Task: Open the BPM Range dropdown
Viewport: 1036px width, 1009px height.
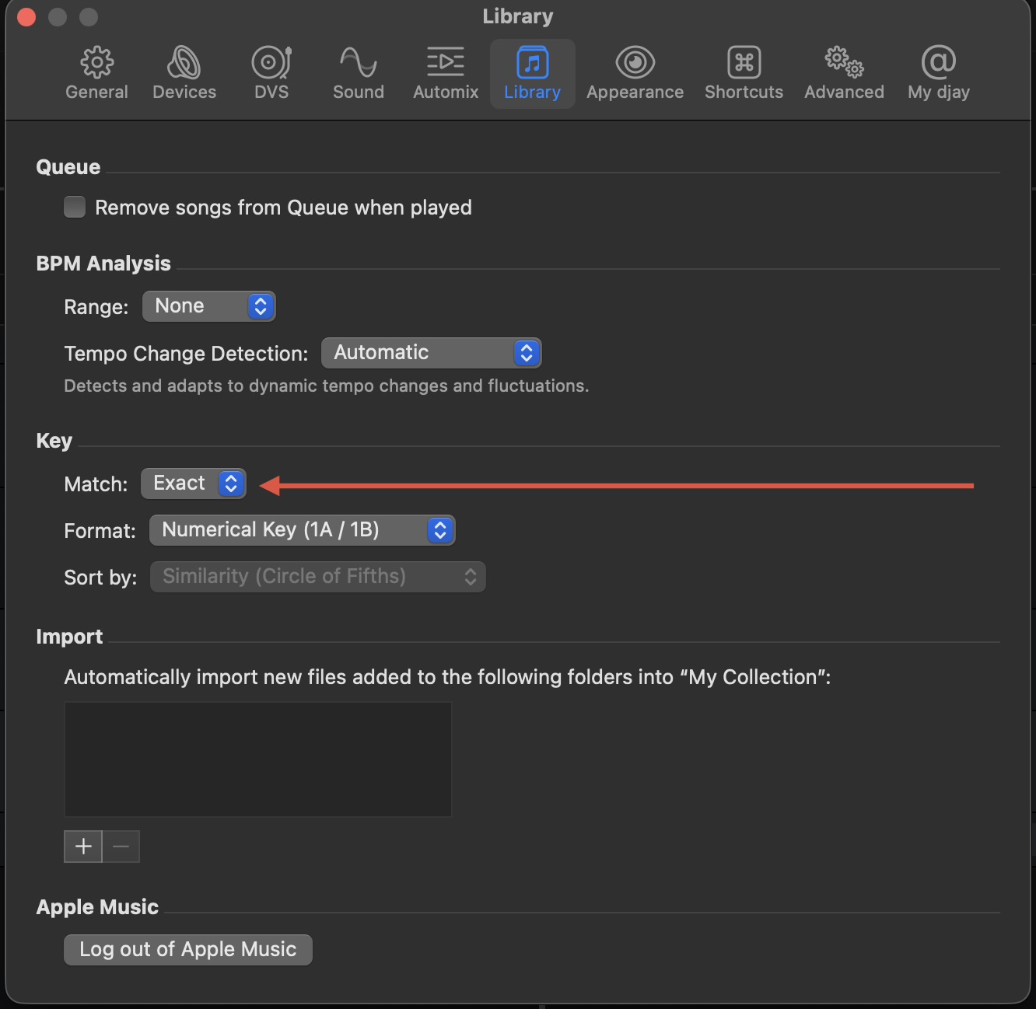Action: pyautogui.click(x=208, y=306)
